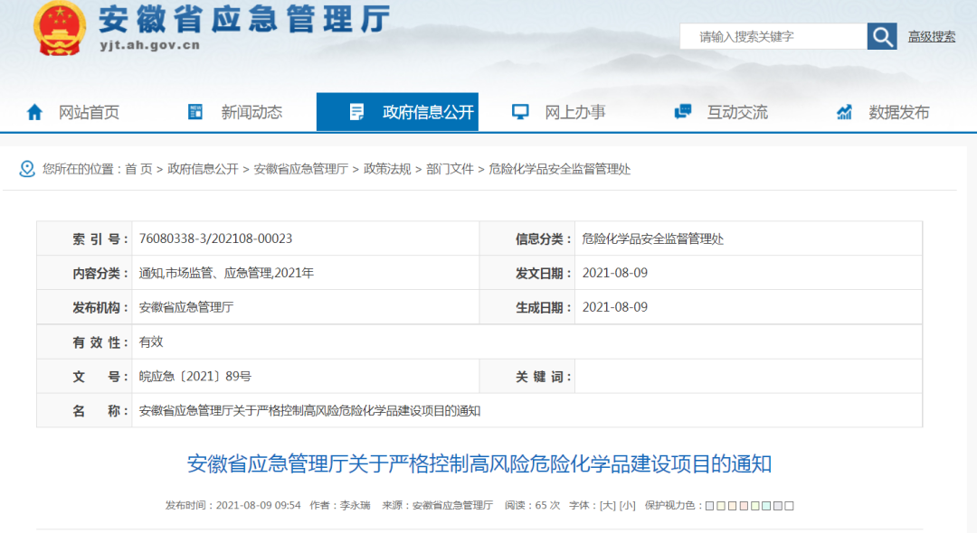Click the home icon beside 网站首页
977x533 pixels.
(x=34, y=111)
